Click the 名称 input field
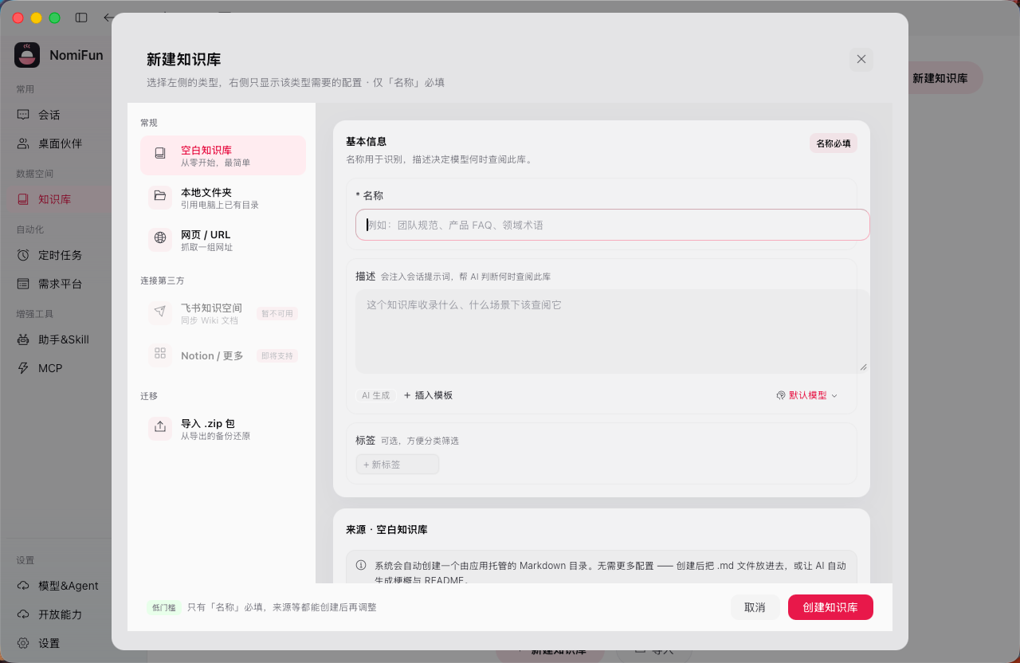Screen dimensions: 1020x663 click(x=612, y=225)
